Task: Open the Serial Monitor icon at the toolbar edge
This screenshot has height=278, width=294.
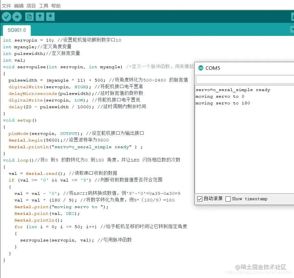Action: pyautogui.click(x=293, y=17)
